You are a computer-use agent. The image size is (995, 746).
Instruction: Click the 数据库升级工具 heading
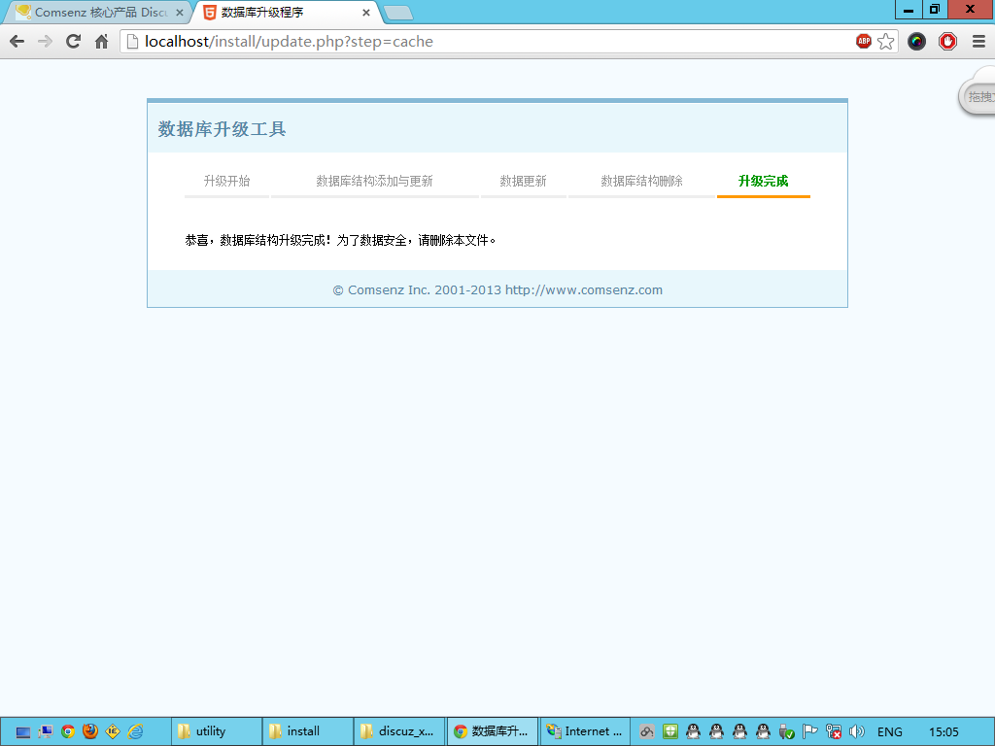click(223, 129)
